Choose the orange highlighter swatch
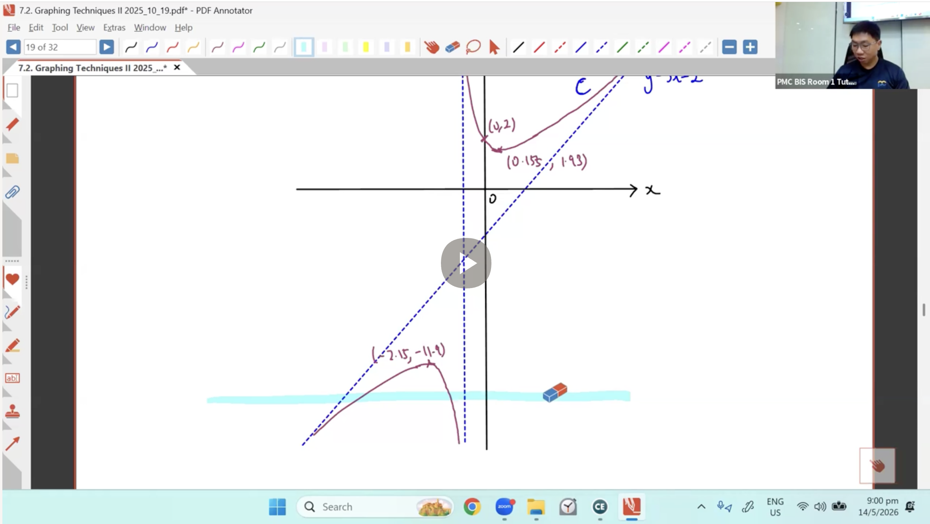The width and height of the screenshot is (930, 524). point(407,47)
